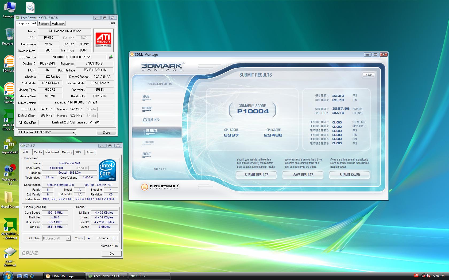The height and width of the screenshot is (280, 449).
Task: Click the BIOS save chip icon in GPU-Z
Action: (111, 57)
